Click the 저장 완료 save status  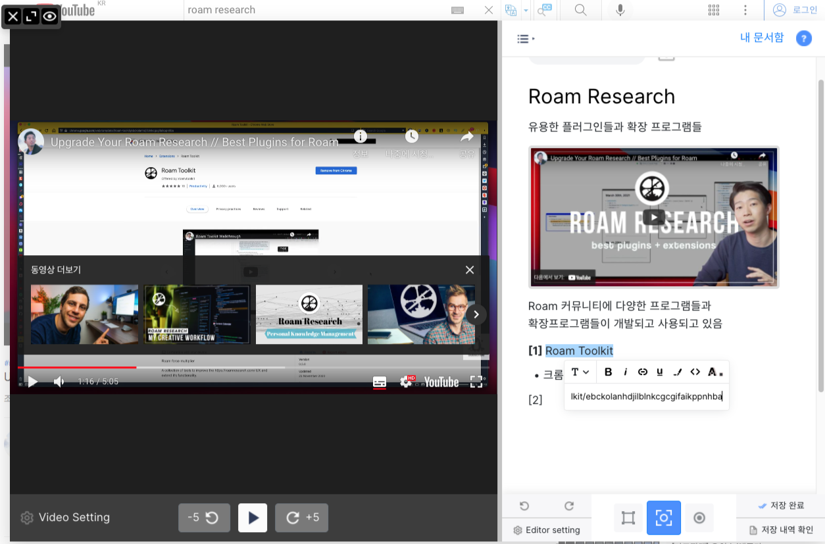pos(782,506)
